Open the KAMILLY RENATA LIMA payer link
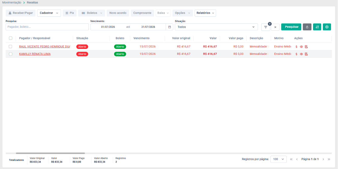 pyautogui.click(x=35, y=54)
